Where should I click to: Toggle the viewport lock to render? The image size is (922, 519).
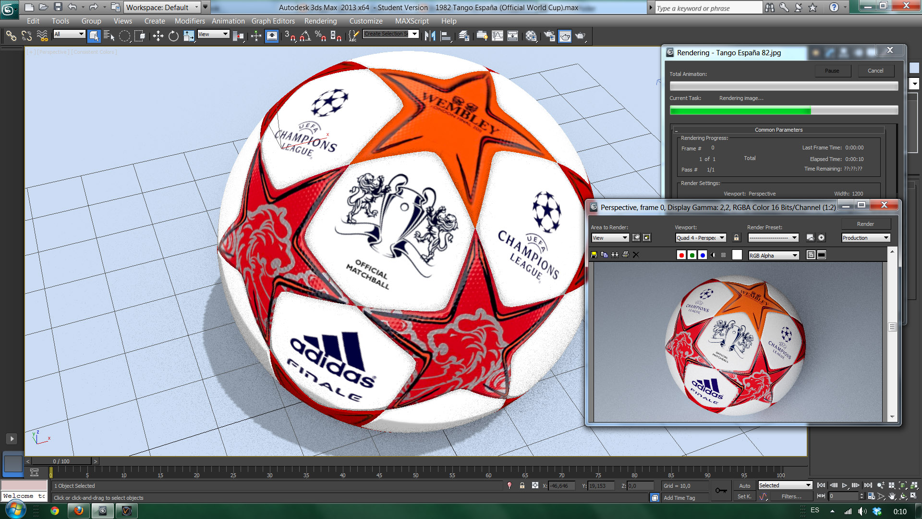point(736,238)
